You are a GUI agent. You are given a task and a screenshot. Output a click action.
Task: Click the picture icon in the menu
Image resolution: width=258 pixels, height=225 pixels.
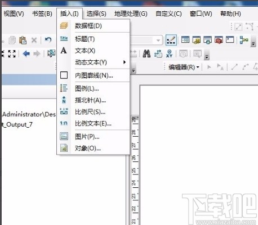click(x=64, y=136)
